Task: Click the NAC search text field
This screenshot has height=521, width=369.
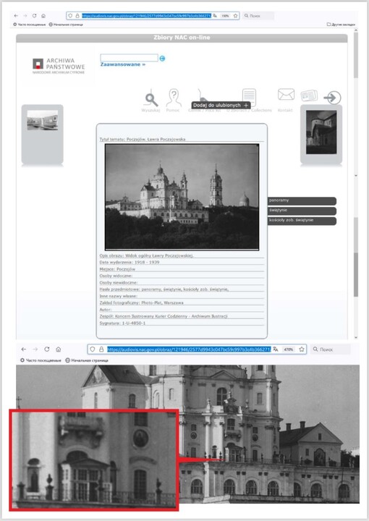Action: point(130,58)
